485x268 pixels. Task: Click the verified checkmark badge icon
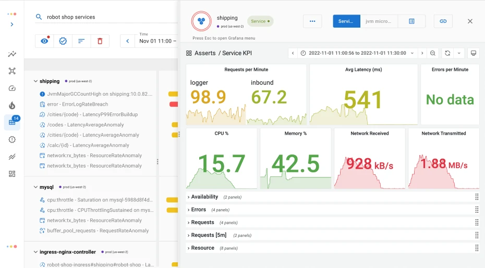tap(63, 41)
